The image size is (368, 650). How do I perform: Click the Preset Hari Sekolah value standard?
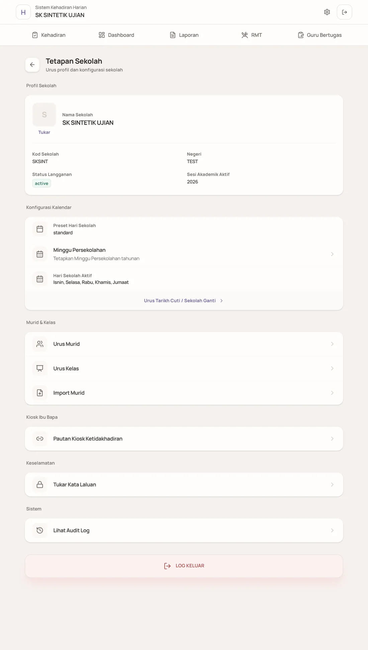tap(63, 233)
